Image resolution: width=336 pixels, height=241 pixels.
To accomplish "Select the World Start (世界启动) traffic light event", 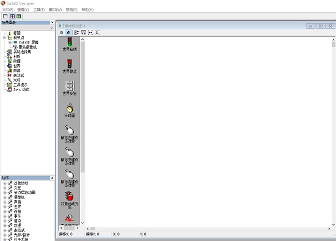I will point(70,44).
